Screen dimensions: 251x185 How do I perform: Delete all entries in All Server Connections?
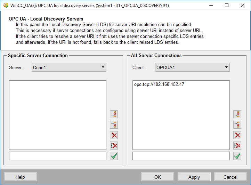point(237,146)
